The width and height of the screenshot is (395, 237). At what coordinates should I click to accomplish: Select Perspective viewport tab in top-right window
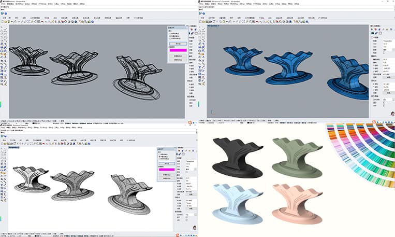click(213, 26)
